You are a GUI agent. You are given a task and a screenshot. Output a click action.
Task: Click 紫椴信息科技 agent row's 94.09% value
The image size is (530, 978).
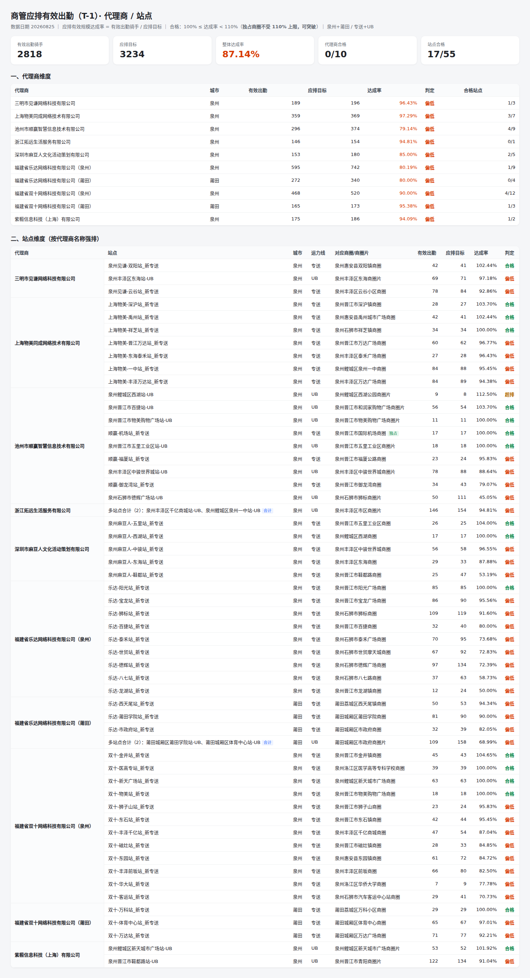point(408,219)
